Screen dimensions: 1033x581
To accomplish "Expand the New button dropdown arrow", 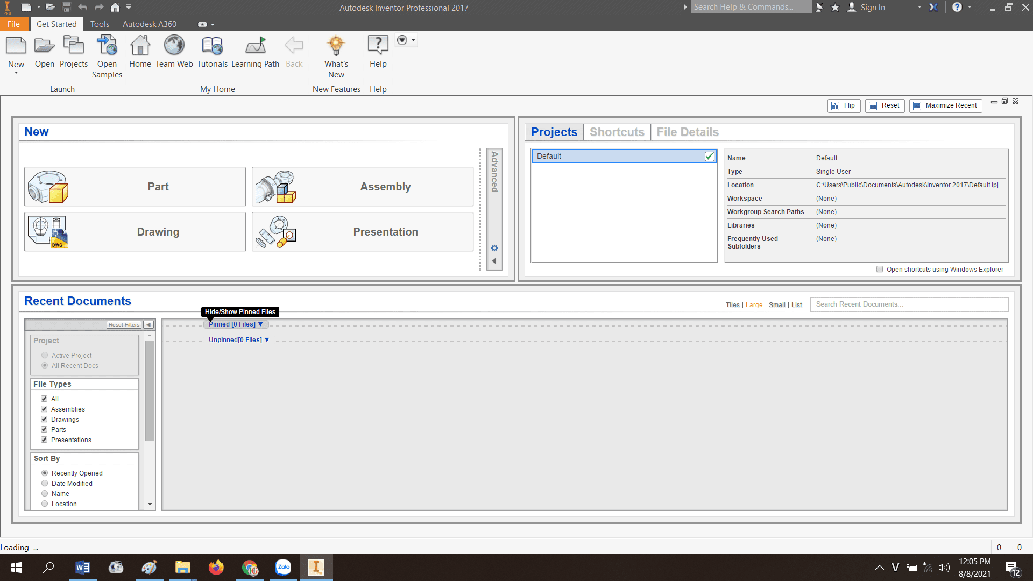I will [x=16, y=73].
